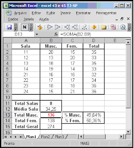The image size is (134, 148).
Task: Click Remove Precedent Arrows icon
Action: tap(57, 27)
